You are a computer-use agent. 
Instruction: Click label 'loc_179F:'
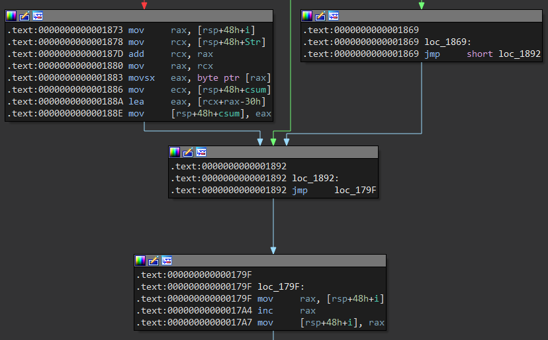281,286
